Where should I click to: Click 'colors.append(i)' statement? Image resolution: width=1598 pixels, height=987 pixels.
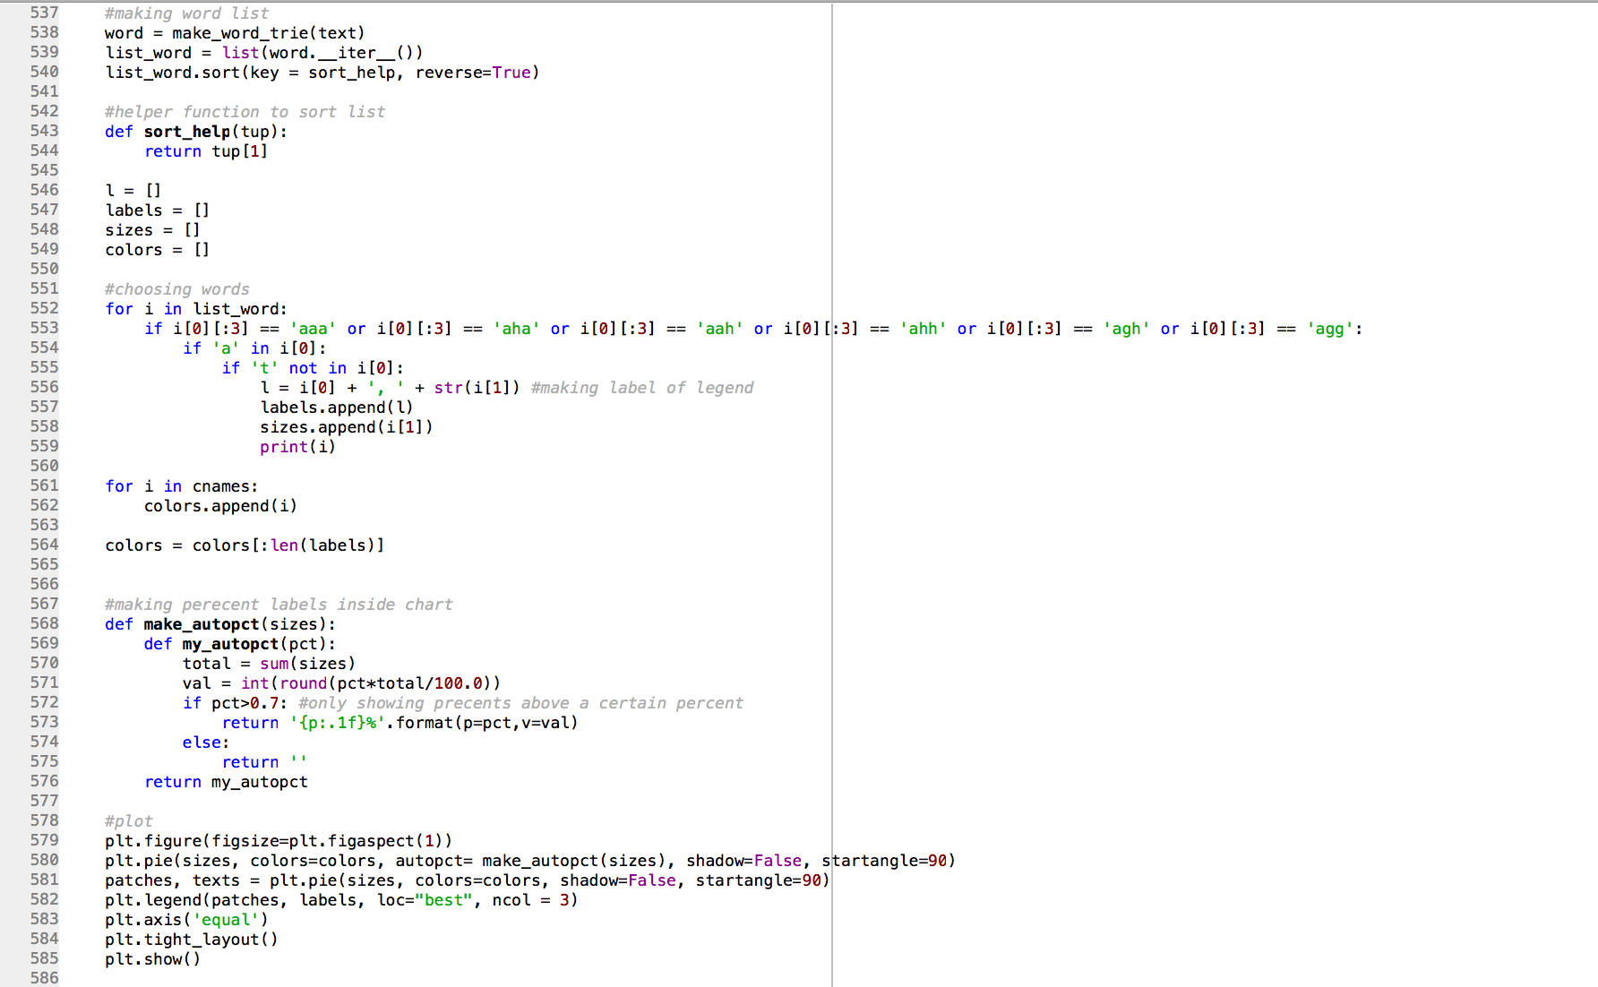pyautogui.click(x=220, y=506)
